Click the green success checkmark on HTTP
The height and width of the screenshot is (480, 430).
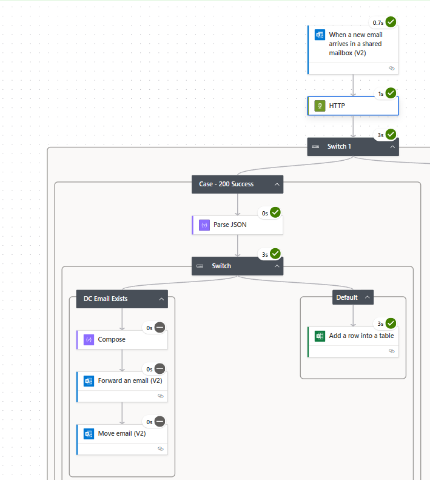click(391, 93)
